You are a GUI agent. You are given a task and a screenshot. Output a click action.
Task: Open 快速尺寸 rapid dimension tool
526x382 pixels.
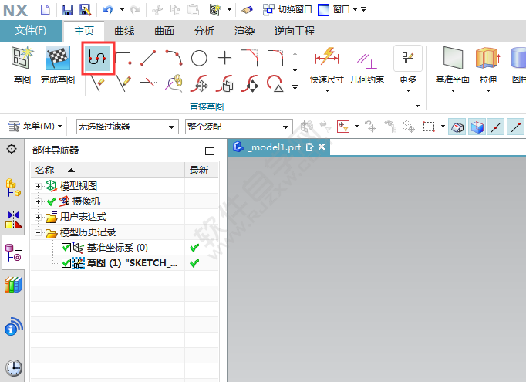[327, 65]
